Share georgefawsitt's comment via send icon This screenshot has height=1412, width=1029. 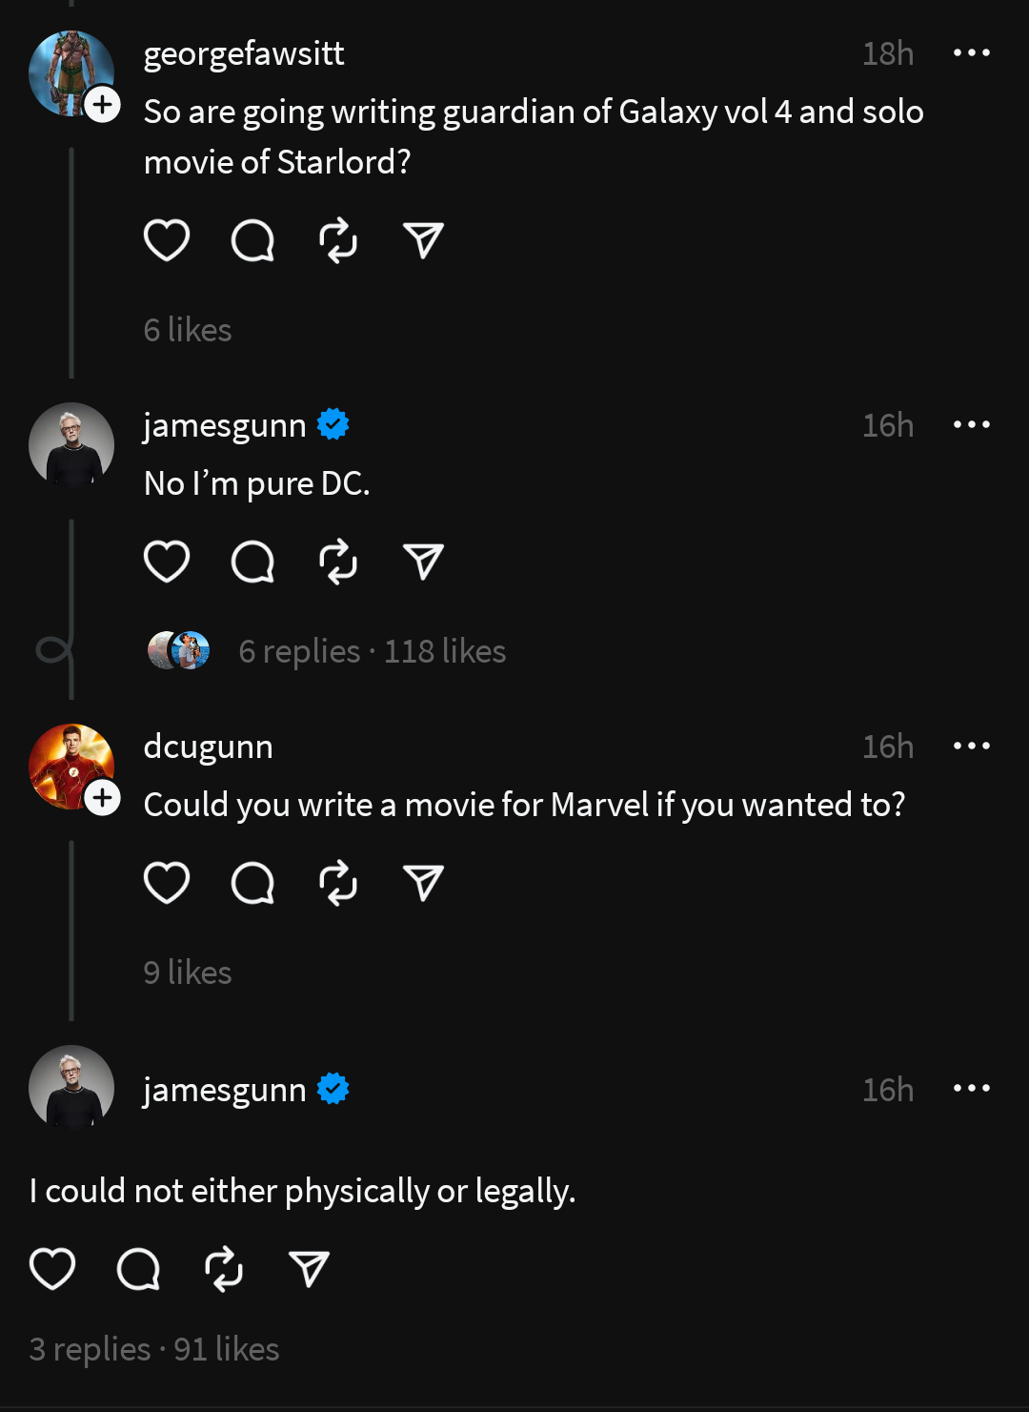(x=423, y=240)
